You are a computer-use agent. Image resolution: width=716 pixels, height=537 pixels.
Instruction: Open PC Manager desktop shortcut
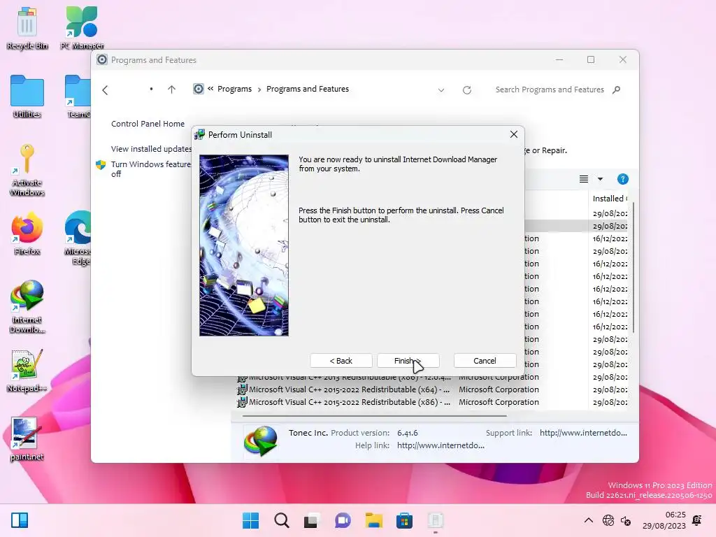tap(82, 28)
